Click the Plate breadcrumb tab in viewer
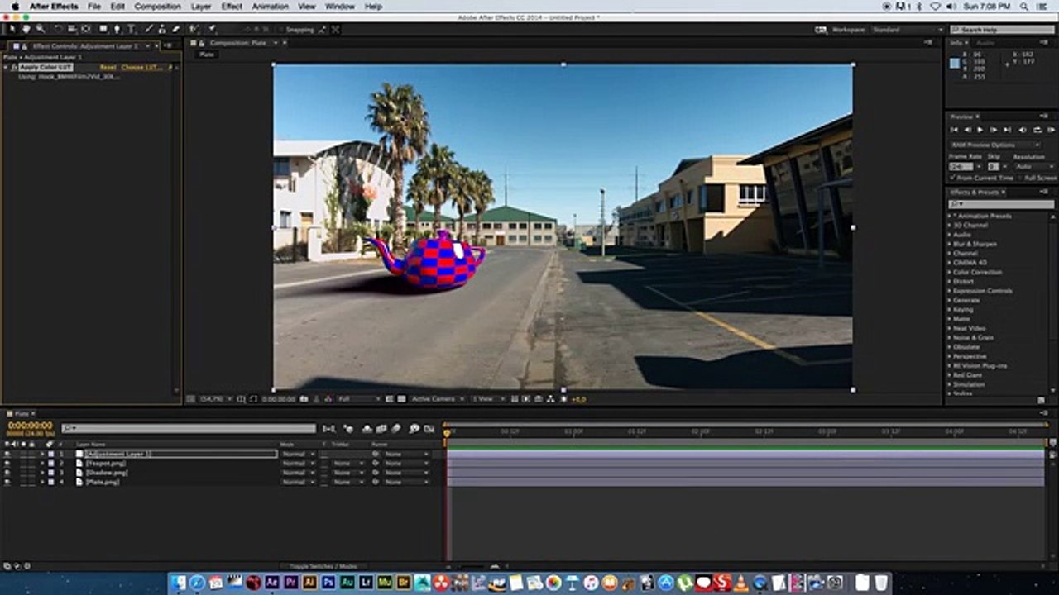Image resolution: width=1059 pixels, height=595 pixels. coord(207,54)
